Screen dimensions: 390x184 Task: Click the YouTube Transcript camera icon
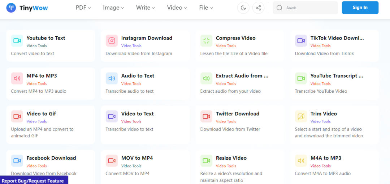coord(301,78)
